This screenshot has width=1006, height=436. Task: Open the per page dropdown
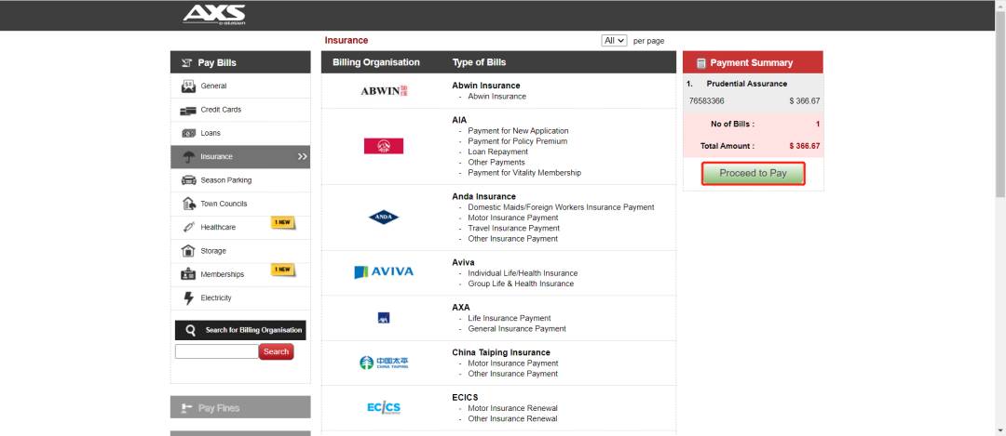[x=614, y=41]
